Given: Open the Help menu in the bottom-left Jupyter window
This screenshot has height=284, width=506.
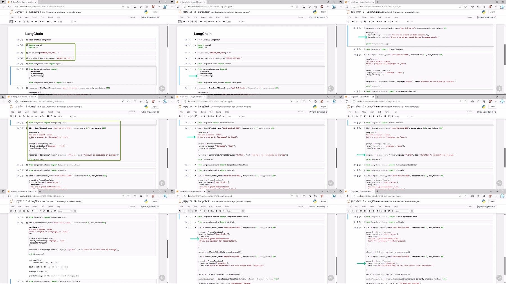Looking at the screenshot, I should coord(58,207).
